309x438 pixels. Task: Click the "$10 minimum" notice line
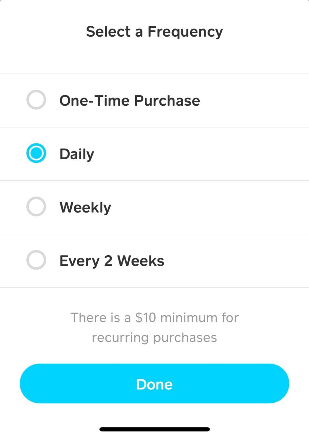(154, 318)
